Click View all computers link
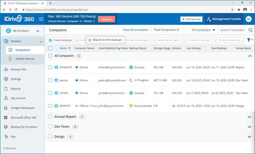255x154 pixels. click(135, 30)
